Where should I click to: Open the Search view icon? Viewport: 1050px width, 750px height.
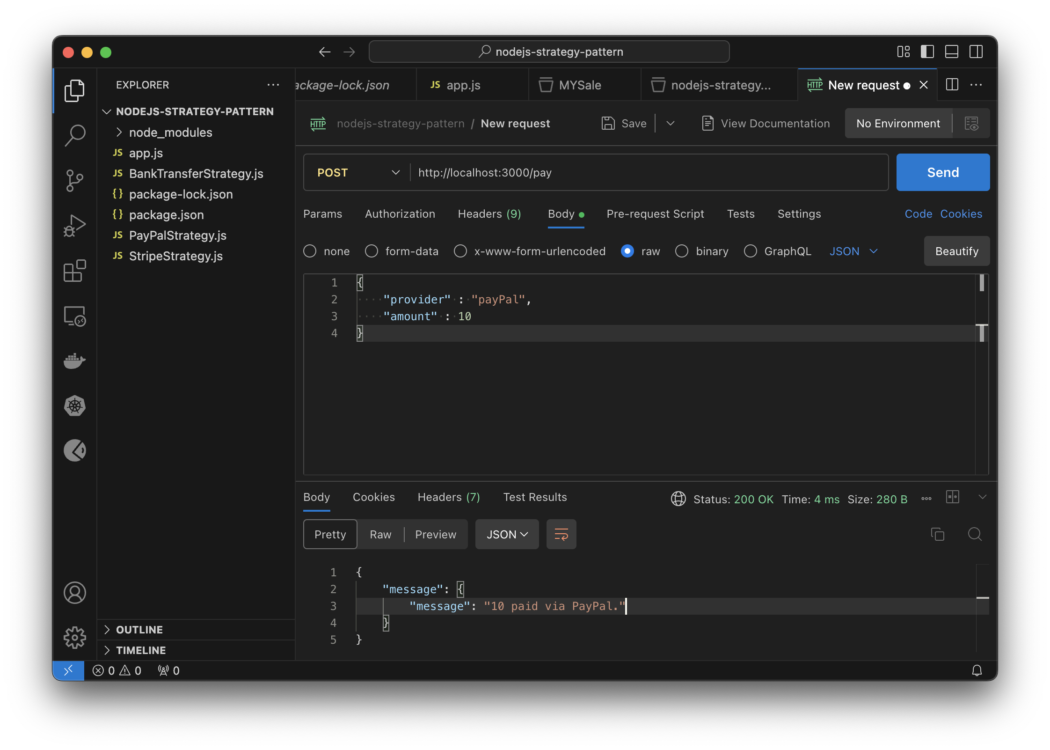click(74, 135)
